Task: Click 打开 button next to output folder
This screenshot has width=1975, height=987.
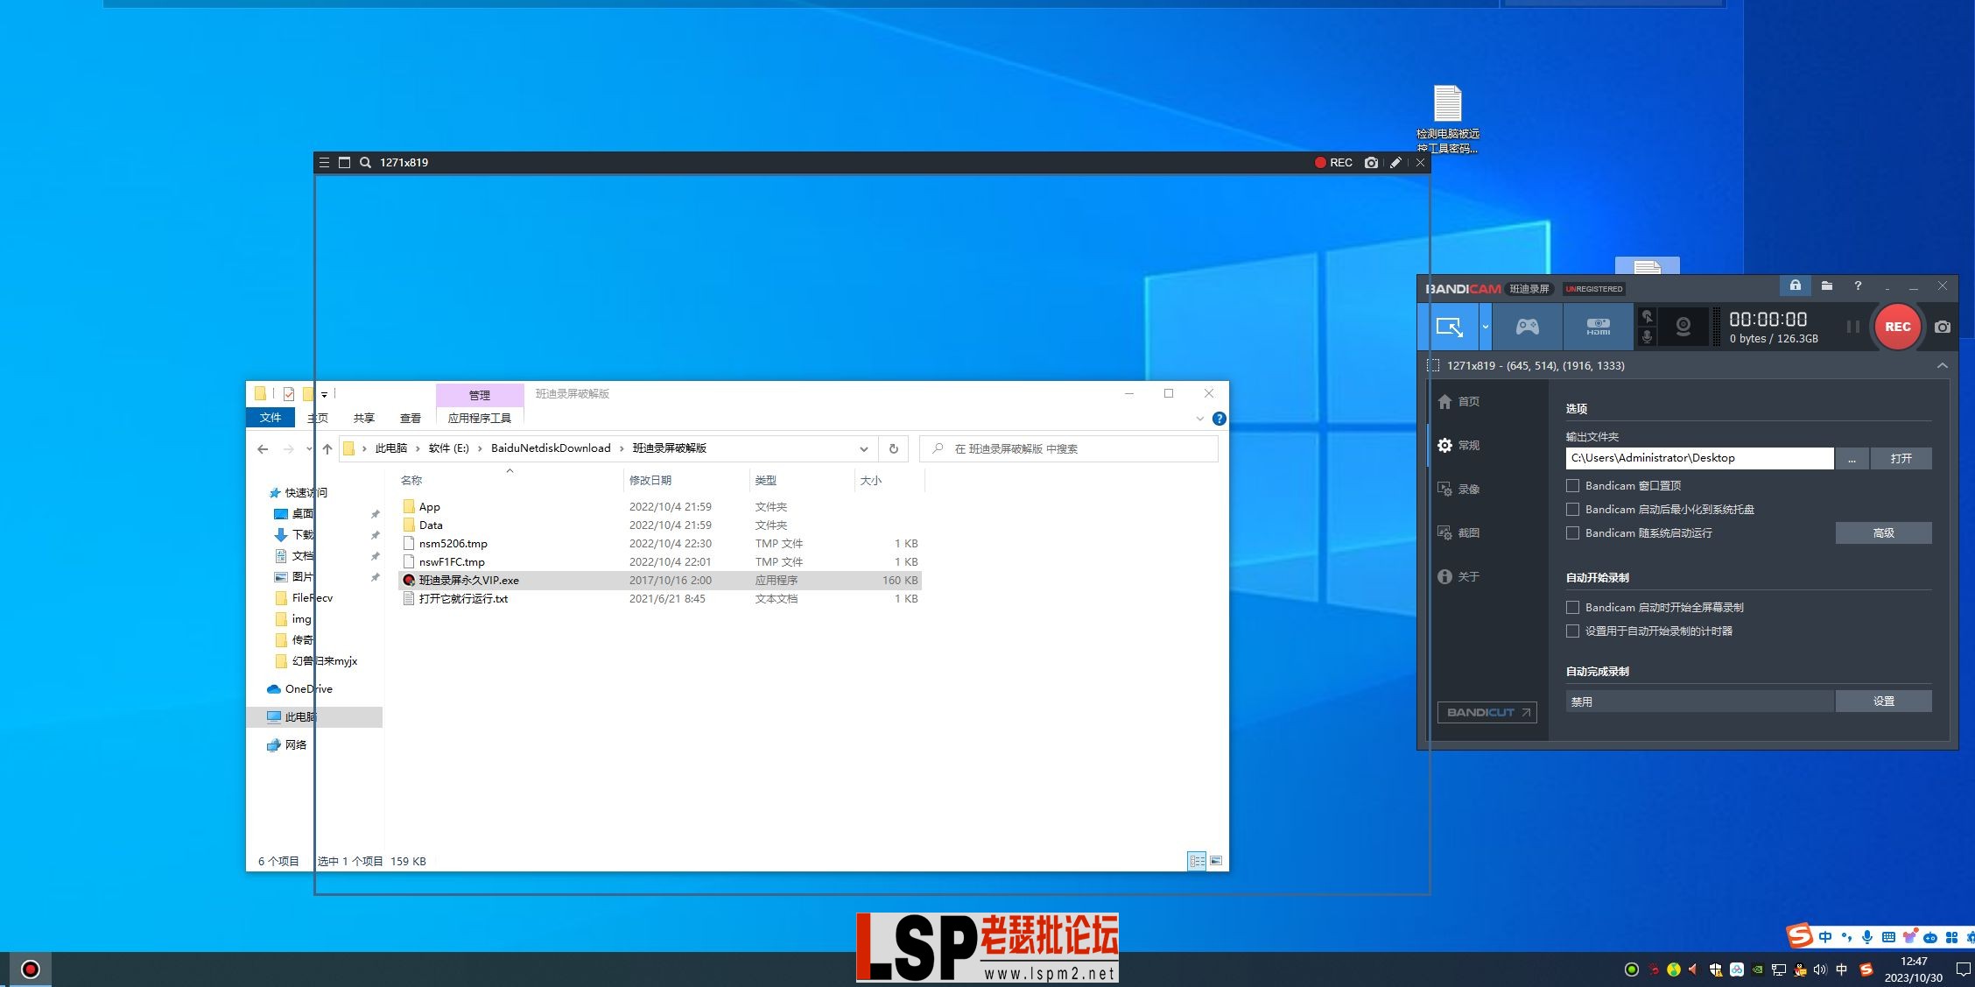Action: pyautogui.click(x=1901, y=458)
